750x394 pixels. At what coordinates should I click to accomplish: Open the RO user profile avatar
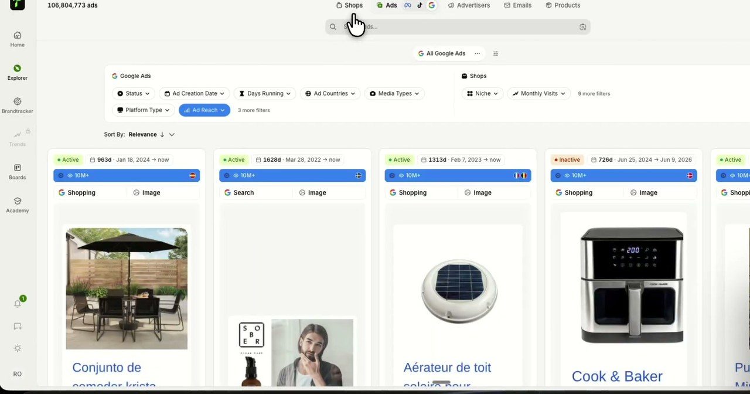coord(18,374)
